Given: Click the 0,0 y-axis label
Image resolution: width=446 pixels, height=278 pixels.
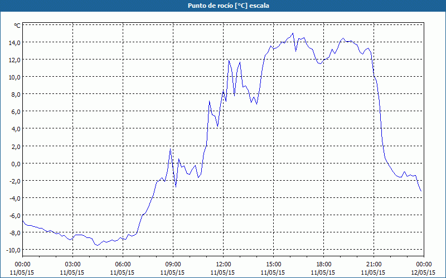Looking at the screenshot, I should [16, 163].
